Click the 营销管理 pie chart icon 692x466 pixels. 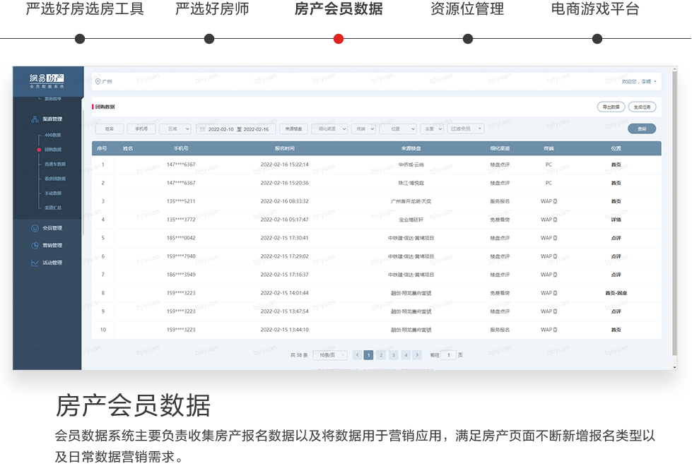35,246
